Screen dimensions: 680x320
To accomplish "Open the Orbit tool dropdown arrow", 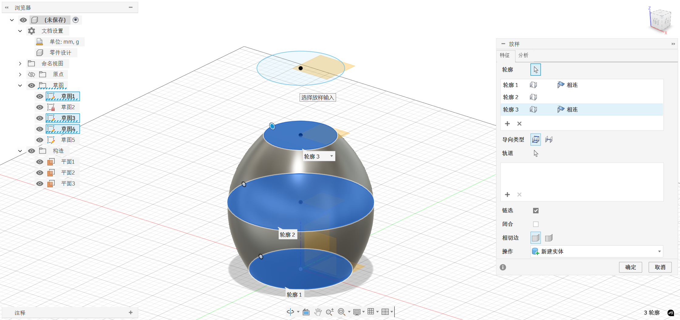I will [298, 312].
